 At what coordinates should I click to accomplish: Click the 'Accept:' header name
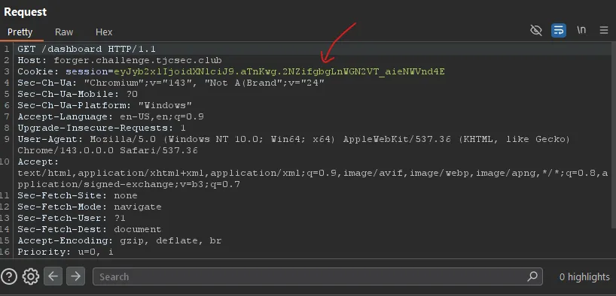[x=38, y=162]
